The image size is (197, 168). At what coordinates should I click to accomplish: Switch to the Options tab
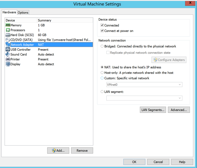click(x=23, y=13)
